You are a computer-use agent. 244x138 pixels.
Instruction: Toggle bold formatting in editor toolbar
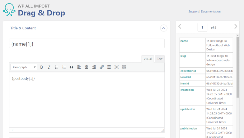(x=42, y=67)
